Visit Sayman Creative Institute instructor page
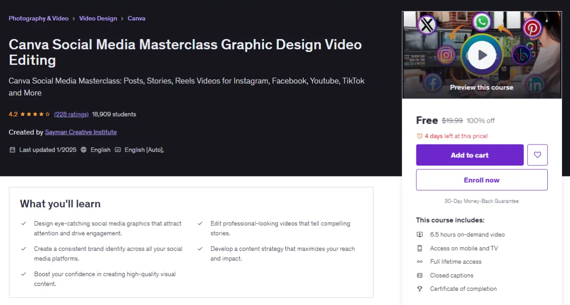The height and width of the screenshot is (305, 570). tap(81, 132)
